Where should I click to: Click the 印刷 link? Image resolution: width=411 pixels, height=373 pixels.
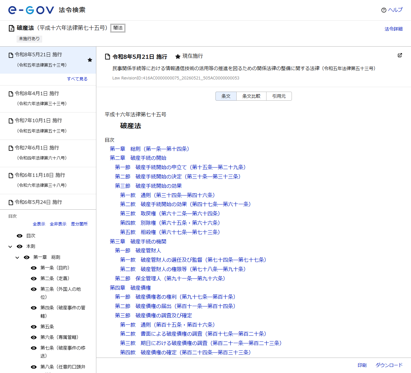[x=362, y=365]
